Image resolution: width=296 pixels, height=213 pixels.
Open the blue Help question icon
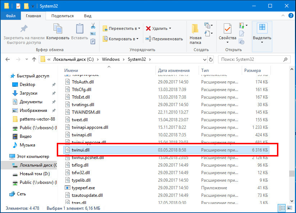[x=291, y=15]
